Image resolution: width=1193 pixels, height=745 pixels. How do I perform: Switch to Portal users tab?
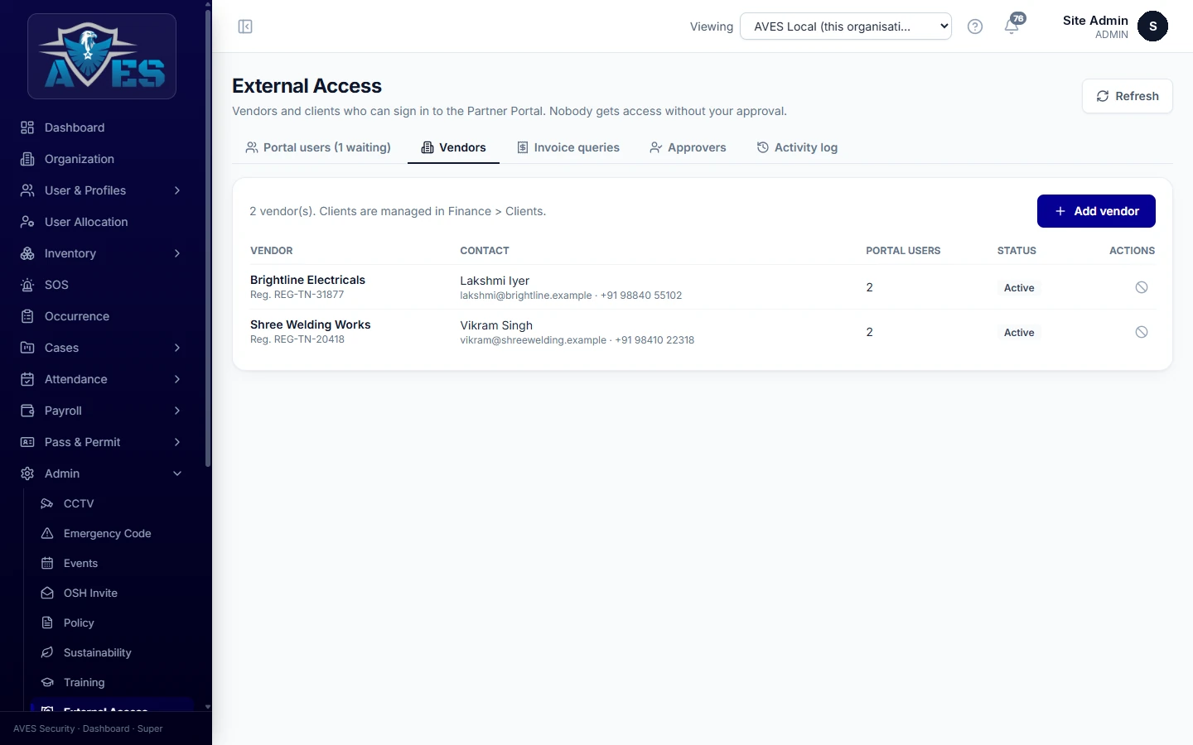tap(318, 147)
